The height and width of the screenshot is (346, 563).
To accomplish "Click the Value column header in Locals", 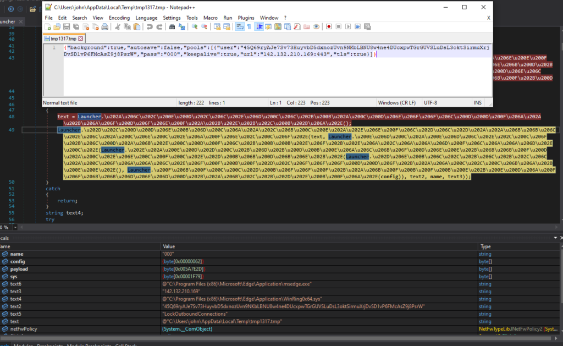I will click(319, 246).
